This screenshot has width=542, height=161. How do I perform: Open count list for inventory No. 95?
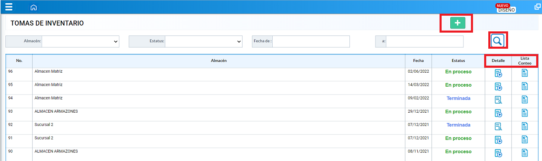[525, 86]
